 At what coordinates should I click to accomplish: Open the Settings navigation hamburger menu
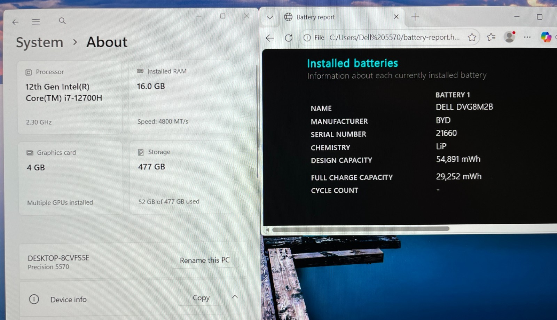(36, 22)
